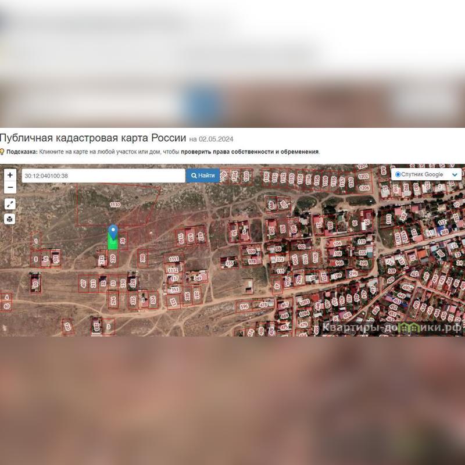
Task: Pick the parcel numbered 595
Action: click(244, 306)
